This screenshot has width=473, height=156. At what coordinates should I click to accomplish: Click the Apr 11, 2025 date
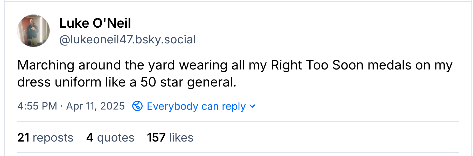[x=95, y=106]
